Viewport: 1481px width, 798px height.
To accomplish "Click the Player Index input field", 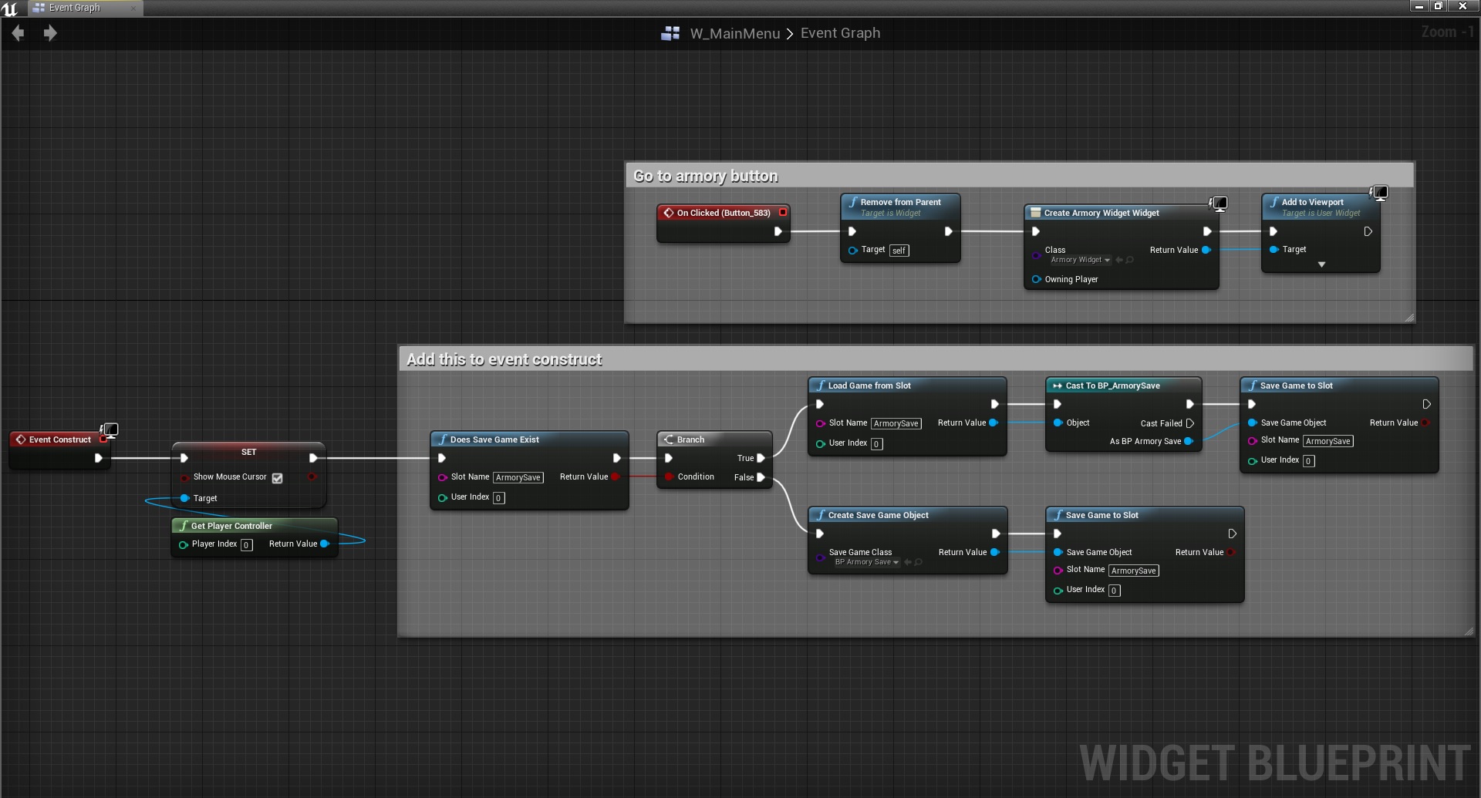I will pos(246,545).
